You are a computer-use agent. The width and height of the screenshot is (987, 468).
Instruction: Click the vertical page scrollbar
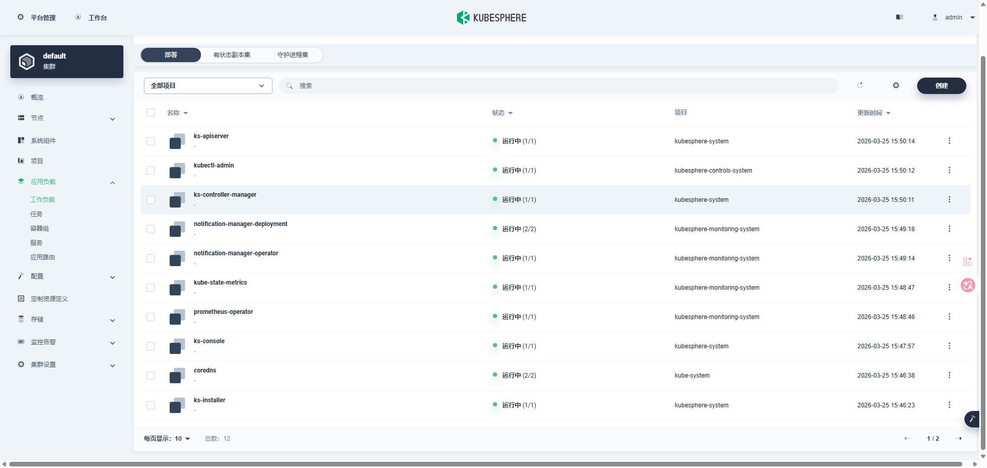click(983, 252)
